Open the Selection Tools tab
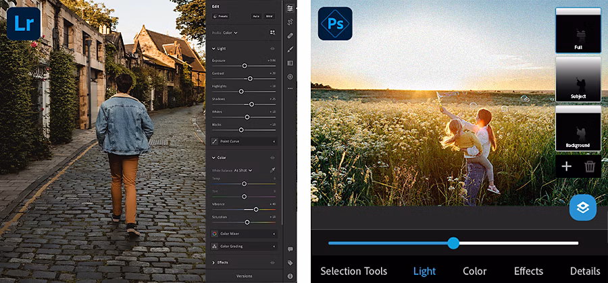Viewport: 608px width, 283px height. point(353,271)
